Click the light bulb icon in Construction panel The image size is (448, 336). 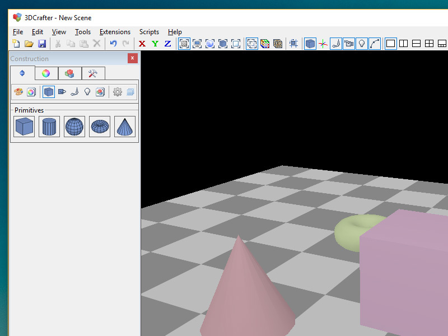pyautogui.click(x=87, y=92)
